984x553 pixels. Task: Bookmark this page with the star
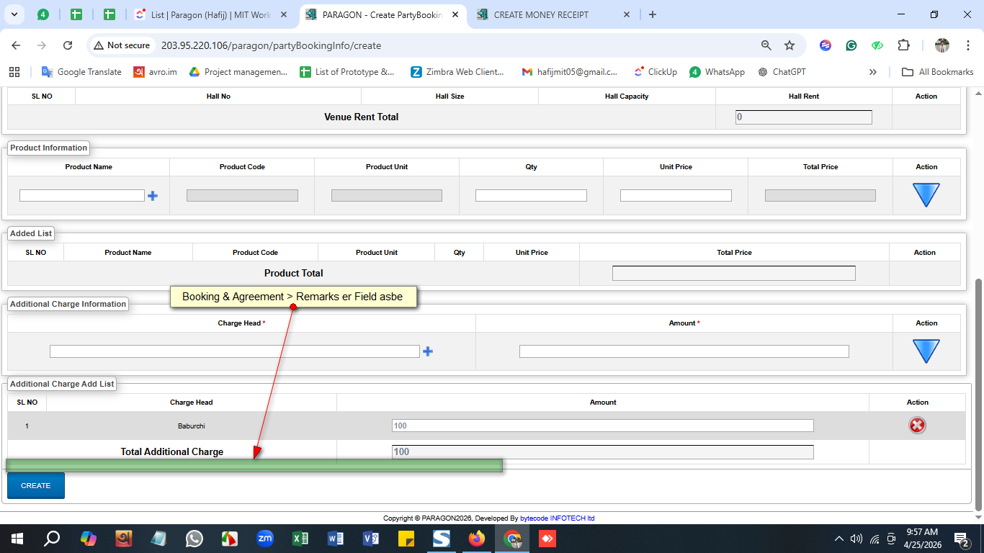790,45
